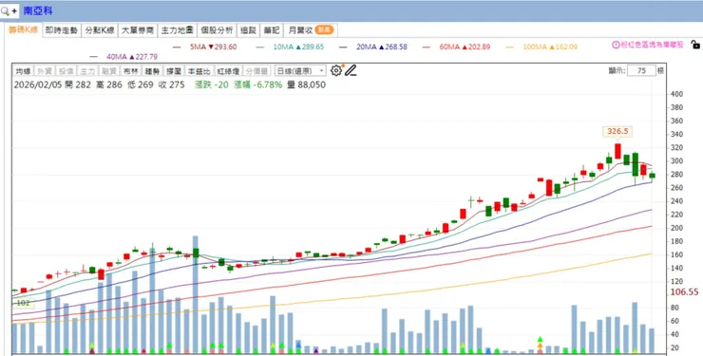The width and height of the screenshot is (703, 356).
Task: Click the 200 price axis label
Action: 676,228
